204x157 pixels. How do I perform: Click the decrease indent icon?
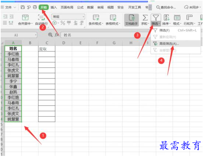tap(5, 16)
